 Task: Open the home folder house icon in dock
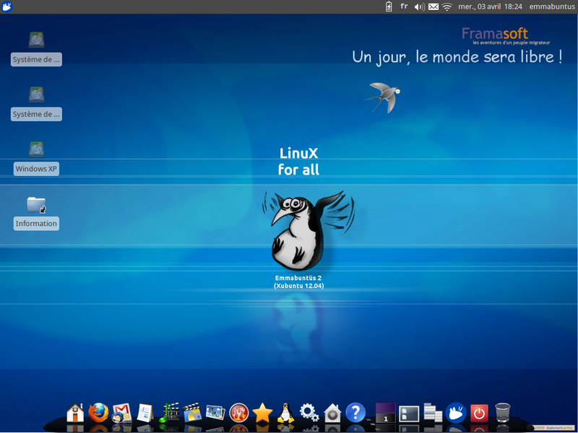76,412
